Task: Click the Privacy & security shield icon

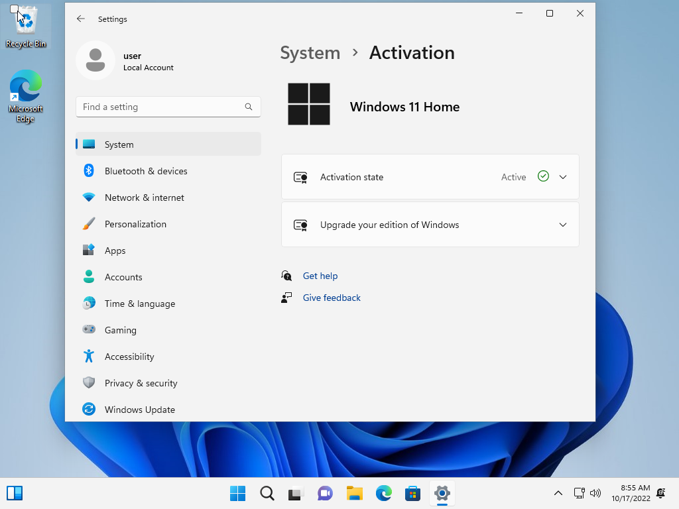Action: [89, 383]
